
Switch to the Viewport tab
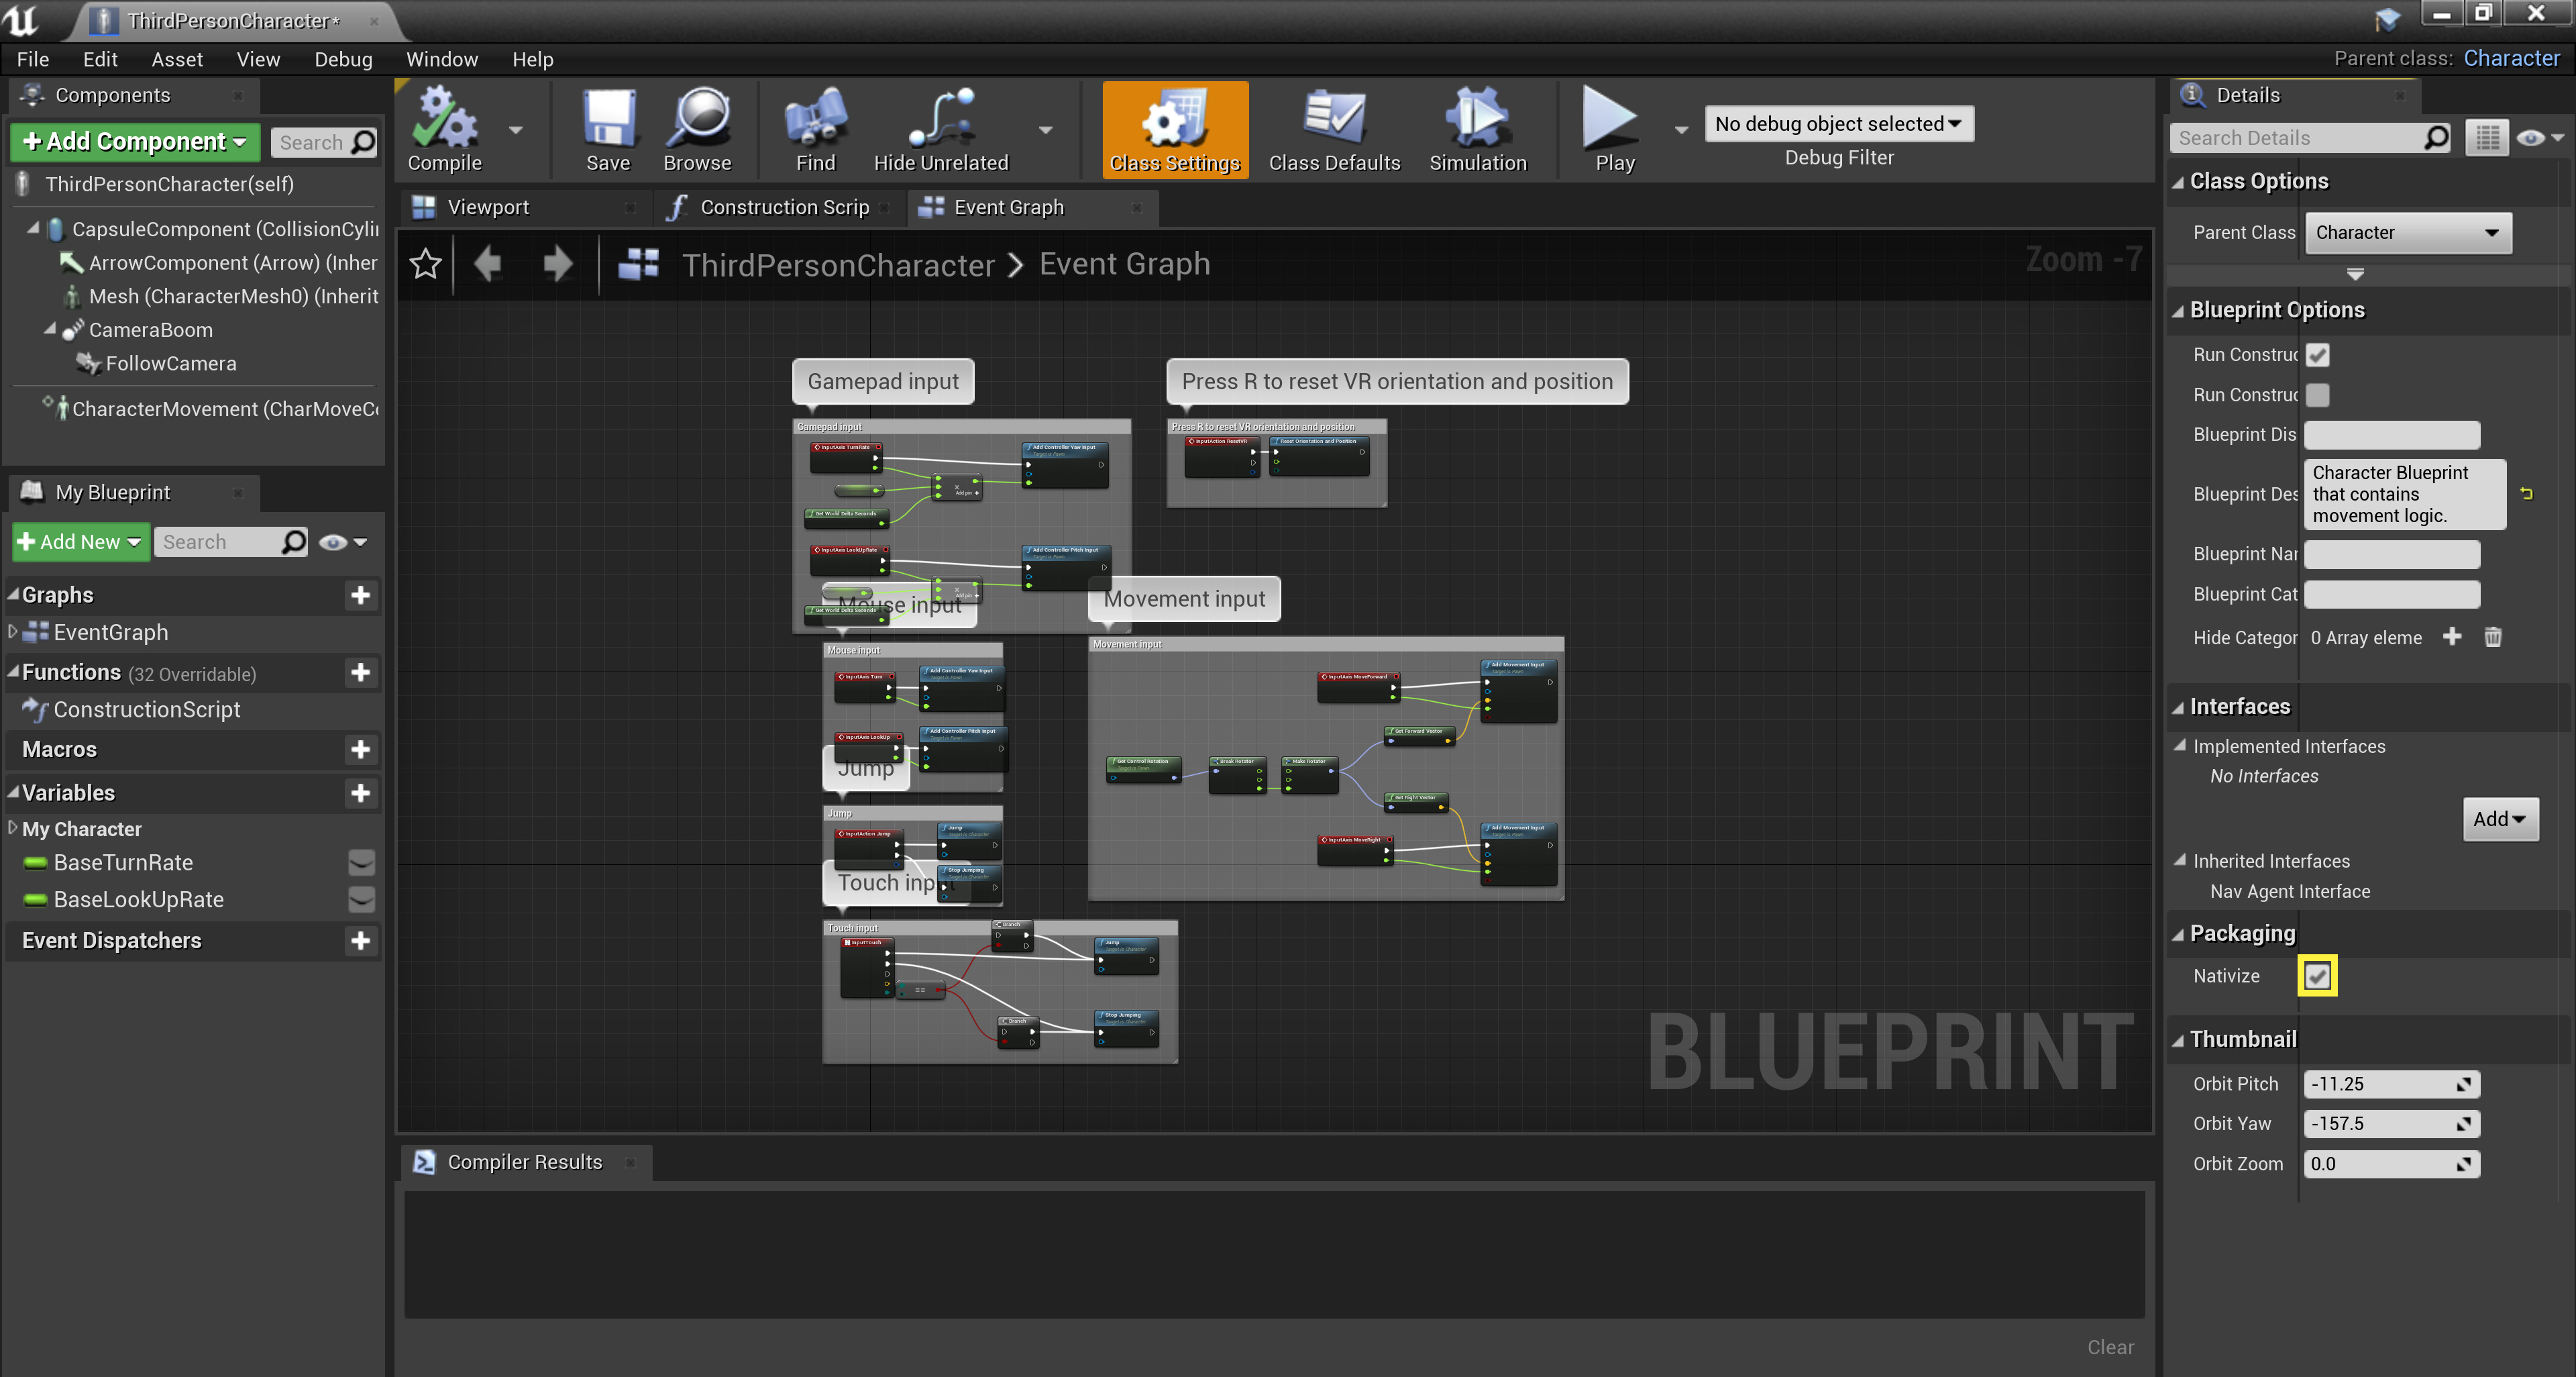(x=489, y=207)
